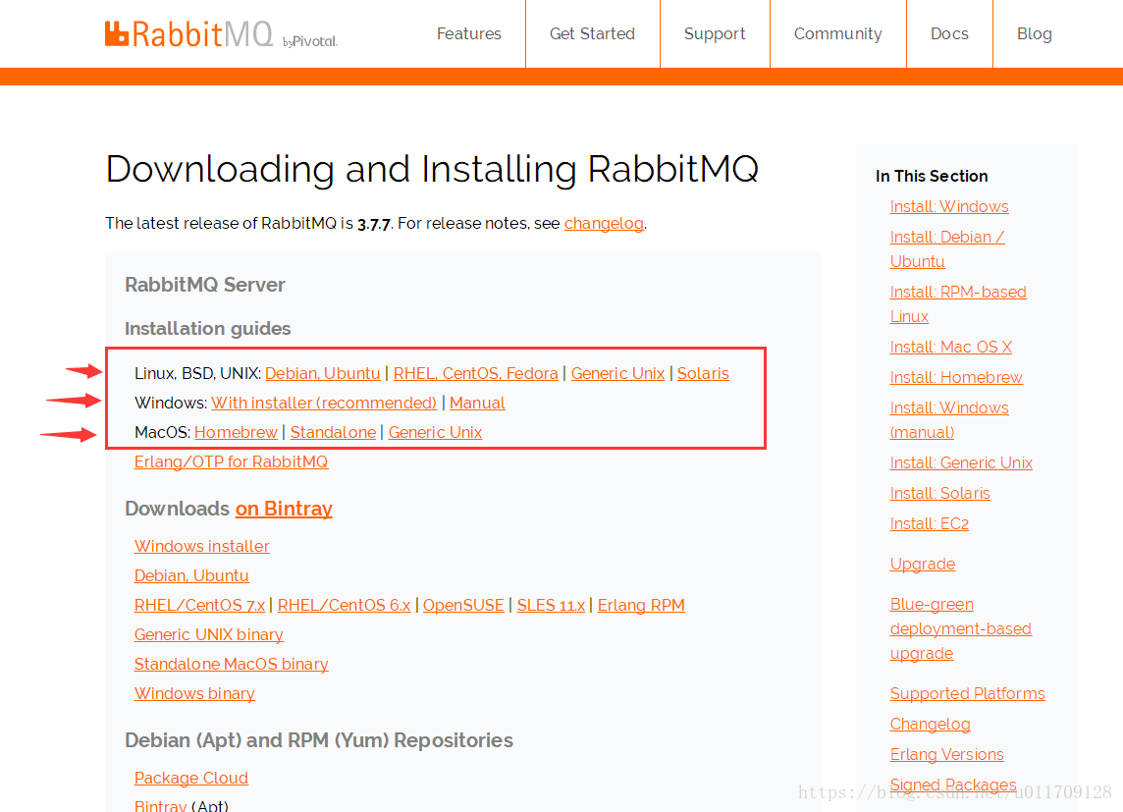Open the Solaris installation guide link
This screenshot has width=1123, height=812.
click(703, 373)
